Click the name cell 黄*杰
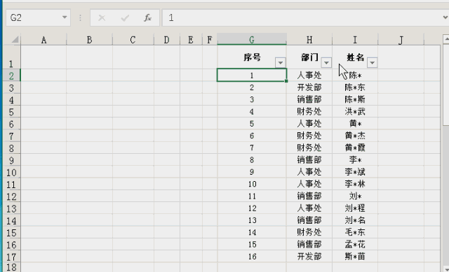The height and width of the screenshot is (272, 449). click(x=355, y=136)
